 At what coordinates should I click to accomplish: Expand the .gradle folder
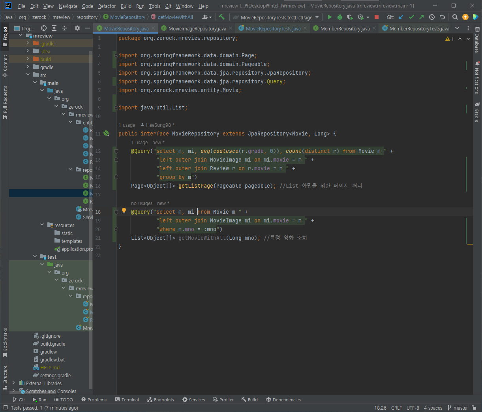[28, 43]
